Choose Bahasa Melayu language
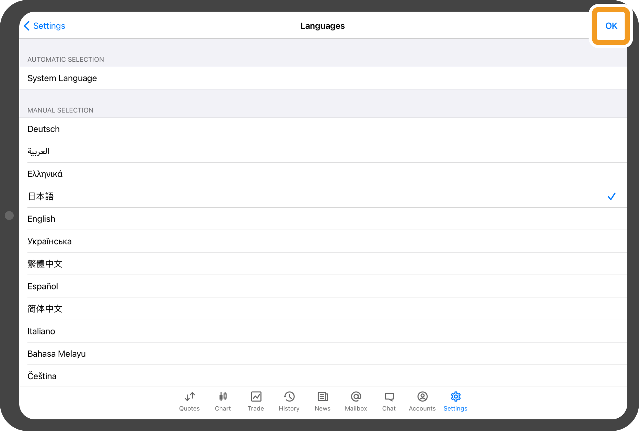 pyautogui.click(x=57, y=354)
